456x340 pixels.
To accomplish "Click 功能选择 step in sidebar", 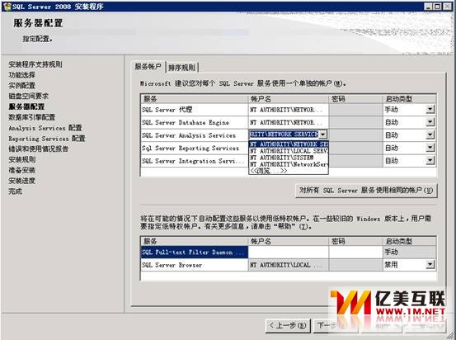I will [x=21, y=75].
